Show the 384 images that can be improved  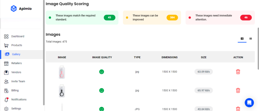point(172,18)
